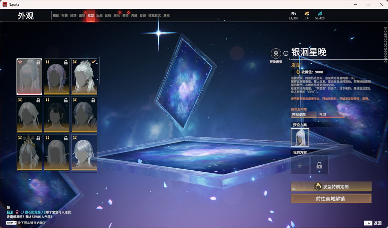Screen dimensions: 388x228
Task: Minimize the Naraka window
Action: point(355,4)
